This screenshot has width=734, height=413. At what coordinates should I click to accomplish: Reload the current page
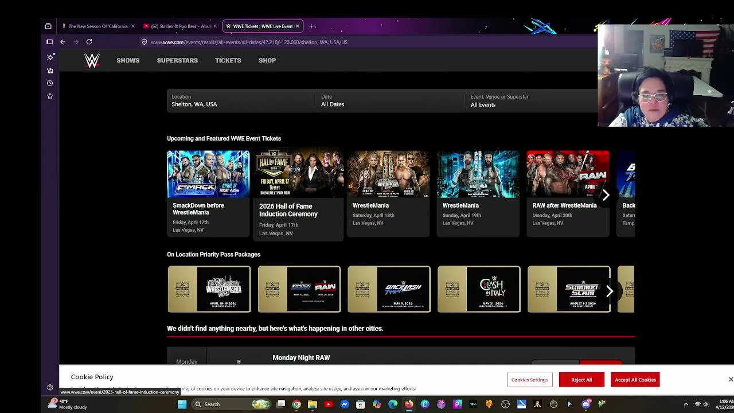point(89,42)
